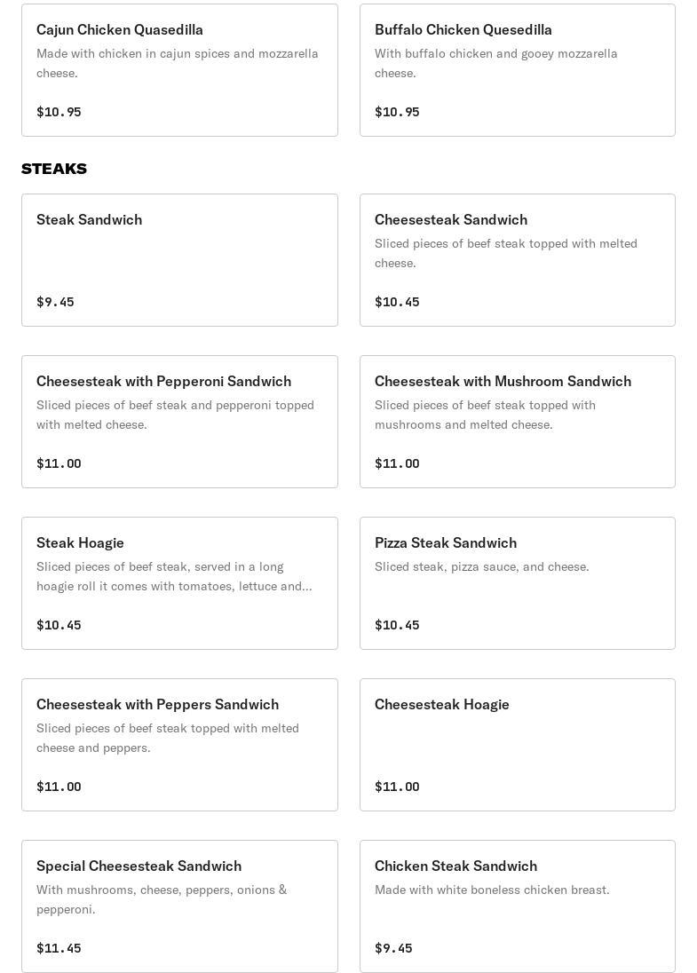The width and height of the screenshot is (697, 973).
Task: Select Cheesesteak with Pepperoni Sandwich
Action: pyautogui.click(x=179, y=422)
